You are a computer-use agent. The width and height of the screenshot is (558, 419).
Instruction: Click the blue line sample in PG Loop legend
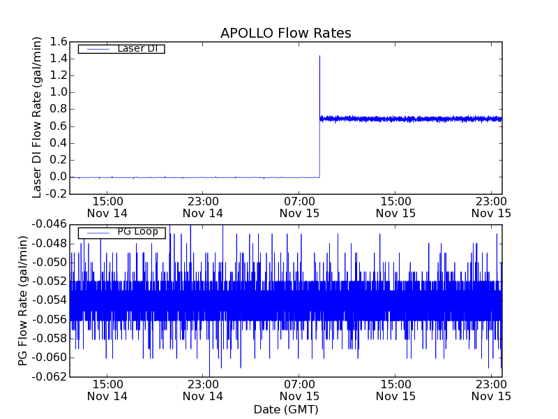[96, 233]
